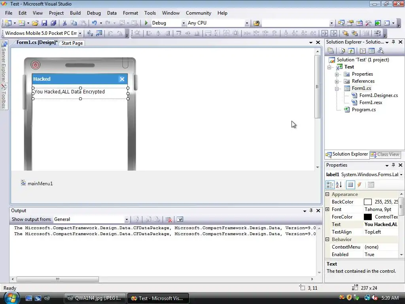Open the Properties Window toolbar icon
This screenshot has width=405, height=304.
(350, 23)
